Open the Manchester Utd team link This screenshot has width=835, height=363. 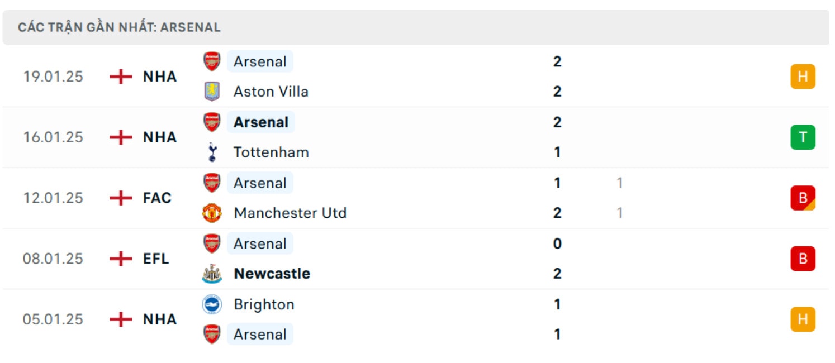click(x=290, y=213)
